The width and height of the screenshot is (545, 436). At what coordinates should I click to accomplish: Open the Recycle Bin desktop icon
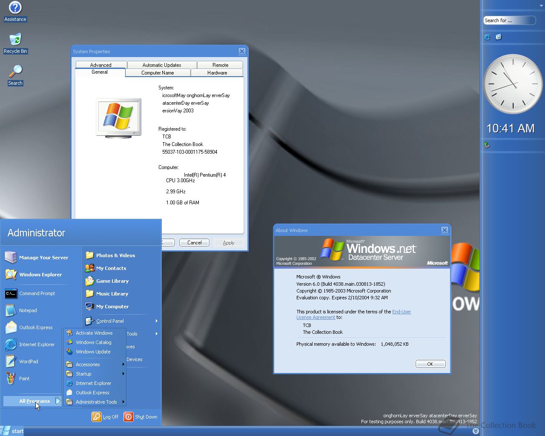(x=15, y=43)
